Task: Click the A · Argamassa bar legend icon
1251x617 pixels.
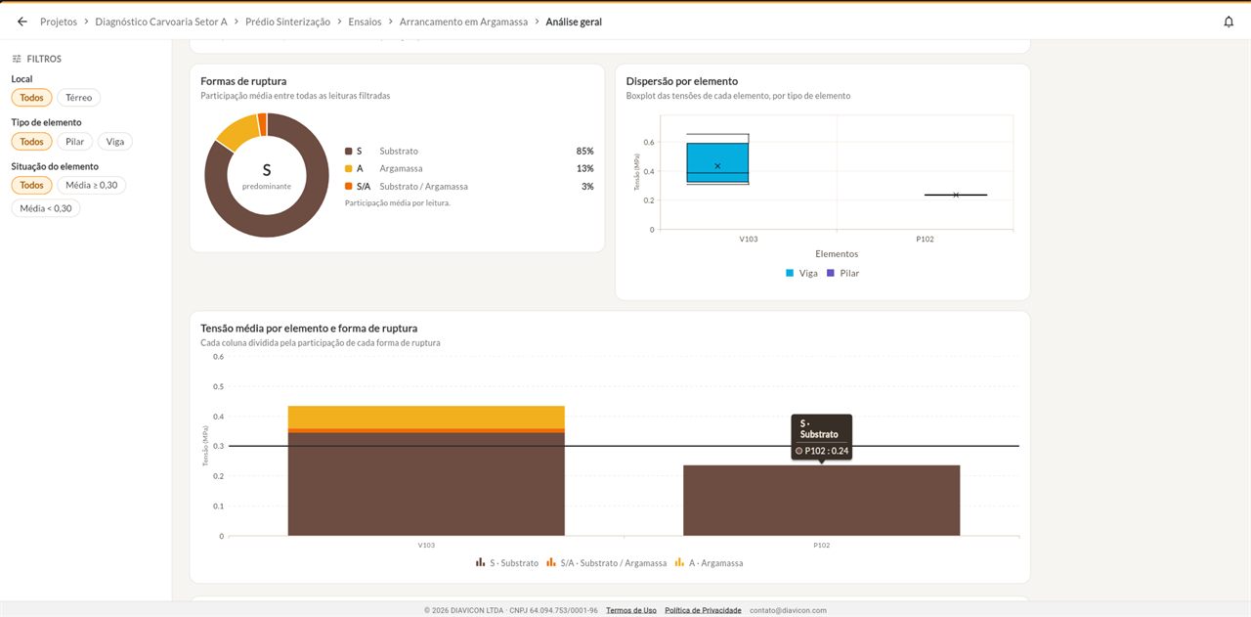Action: coord(679,563)
